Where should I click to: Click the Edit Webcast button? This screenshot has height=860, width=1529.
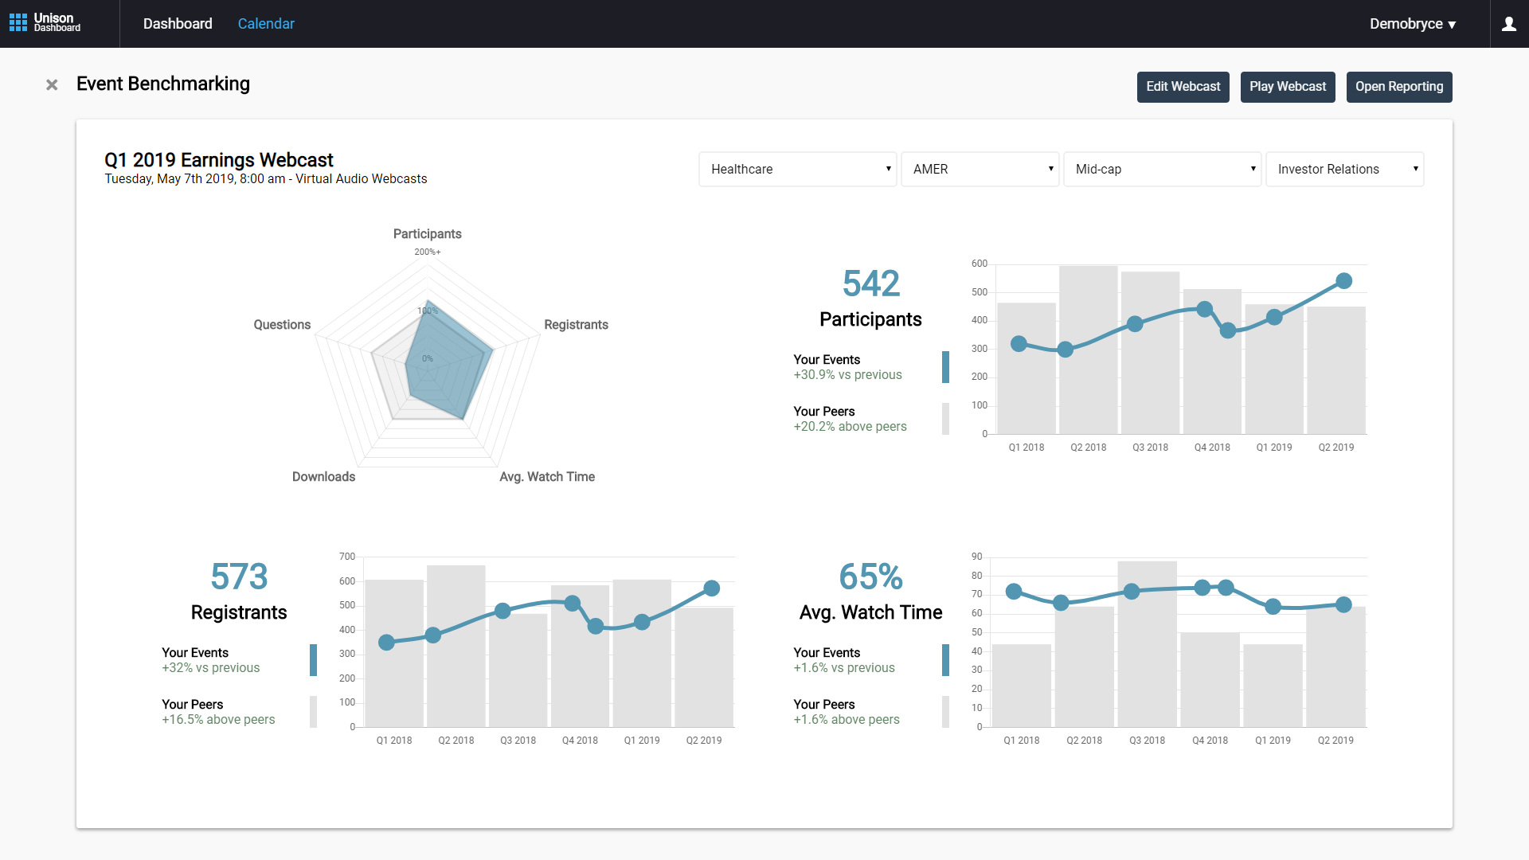(1183, 87)
